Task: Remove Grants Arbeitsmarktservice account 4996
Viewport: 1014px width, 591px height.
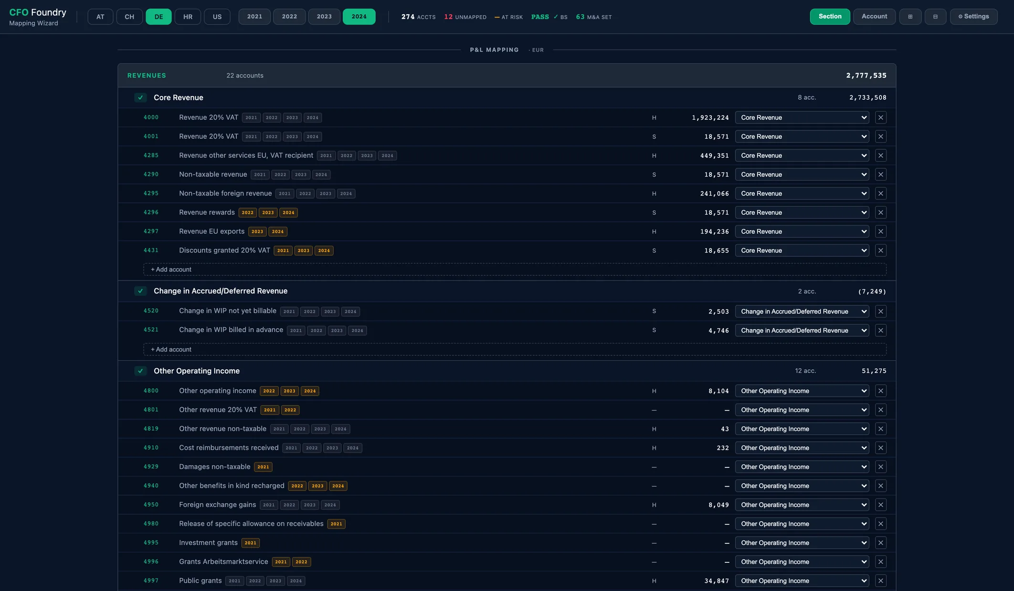Action: (x=881, y=562)
